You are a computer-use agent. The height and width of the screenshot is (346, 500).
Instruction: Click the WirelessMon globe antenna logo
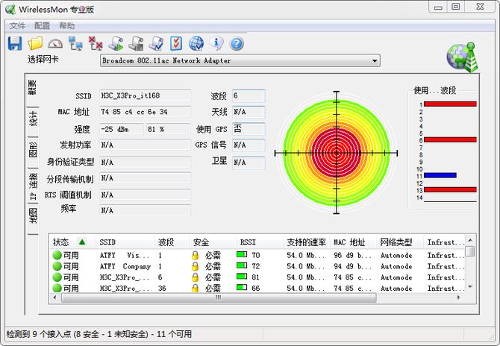click(x=463, y=57)
